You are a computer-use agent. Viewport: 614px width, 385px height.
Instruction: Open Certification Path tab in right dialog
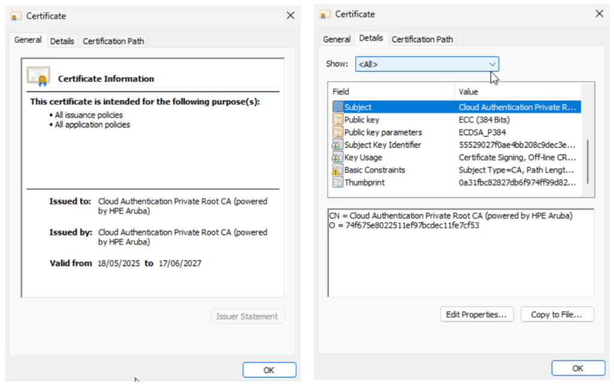(x=422, y=39)
